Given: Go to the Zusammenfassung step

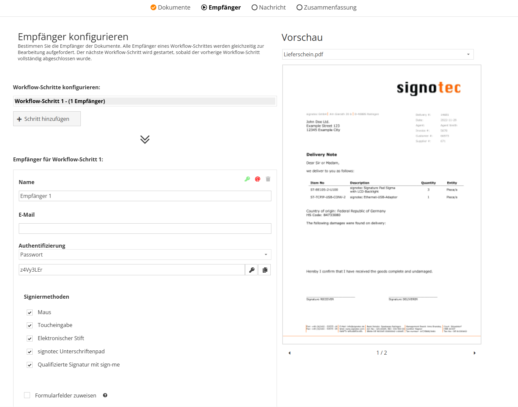Looking at the screenshot, I should 326,8.
